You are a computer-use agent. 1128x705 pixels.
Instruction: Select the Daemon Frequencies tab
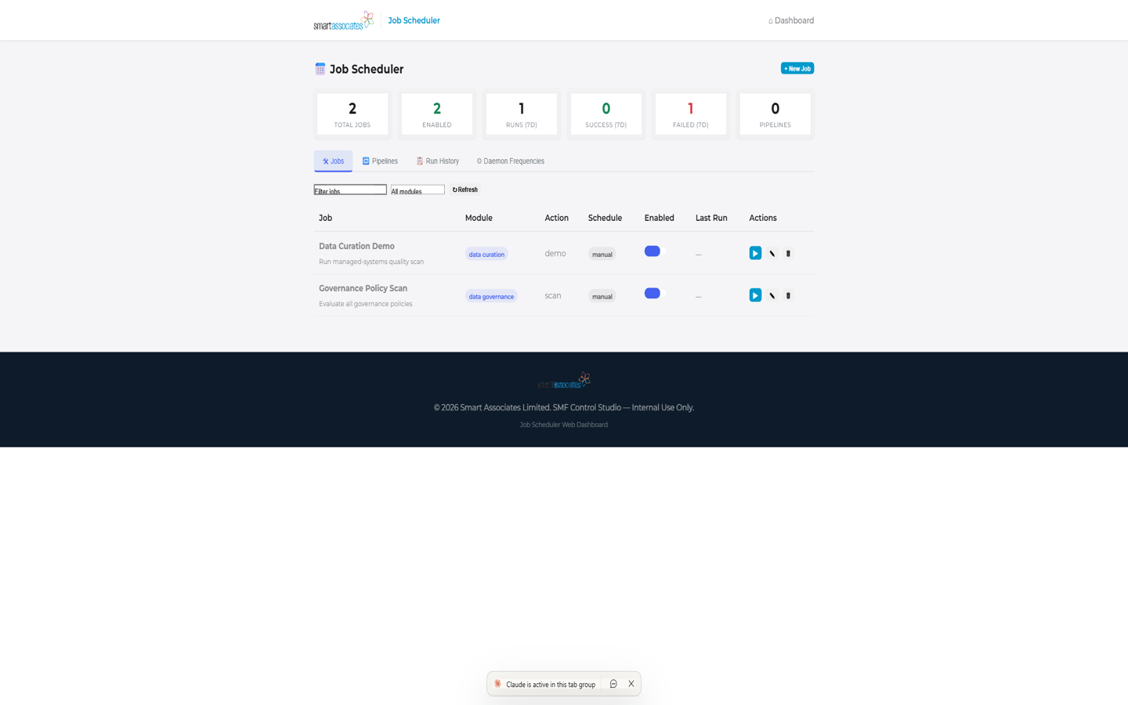pos(510,161)
